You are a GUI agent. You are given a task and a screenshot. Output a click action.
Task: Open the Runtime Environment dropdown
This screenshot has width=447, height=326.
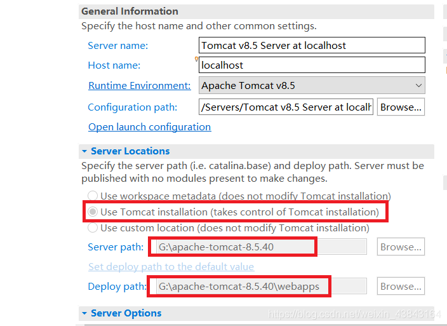(312, 85)
